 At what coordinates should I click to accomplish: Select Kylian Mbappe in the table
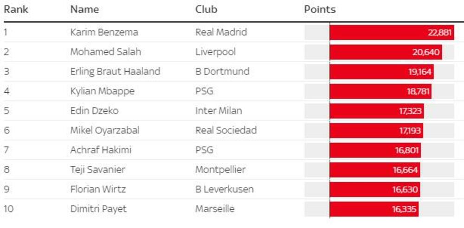tap(102, 91)
